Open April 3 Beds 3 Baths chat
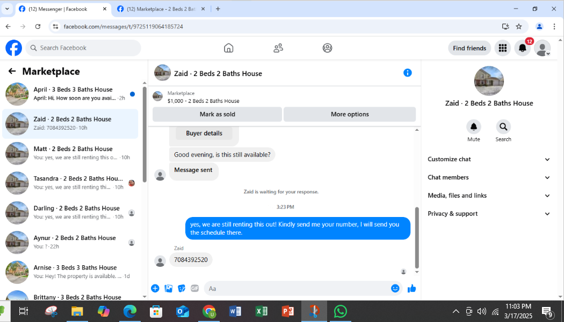The height and width of the screenshot is (322, 564). (x=70, y=94)
